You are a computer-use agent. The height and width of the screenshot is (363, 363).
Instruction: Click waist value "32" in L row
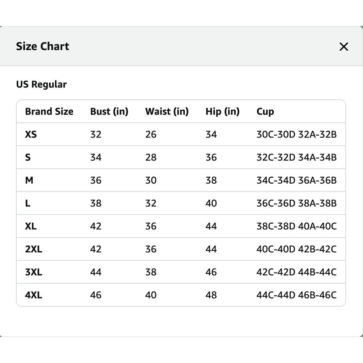151,203
